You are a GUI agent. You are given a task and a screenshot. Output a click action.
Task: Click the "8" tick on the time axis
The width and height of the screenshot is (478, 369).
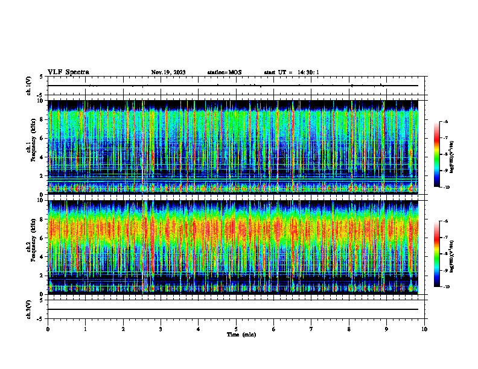349,329
